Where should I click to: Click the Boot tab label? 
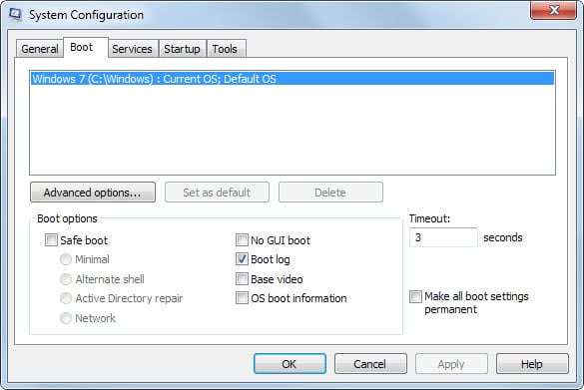pos(82,47)
